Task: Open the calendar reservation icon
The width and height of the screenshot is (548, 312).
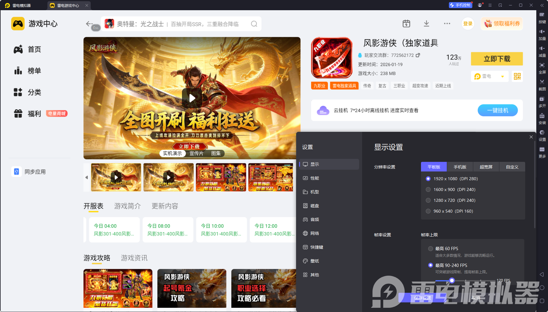Action: 406,24
